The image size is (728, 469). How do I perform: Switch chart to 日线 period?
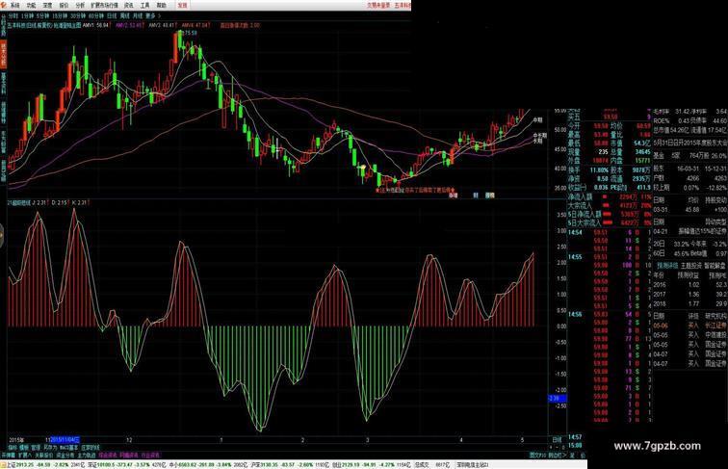[x=112, y=15]
